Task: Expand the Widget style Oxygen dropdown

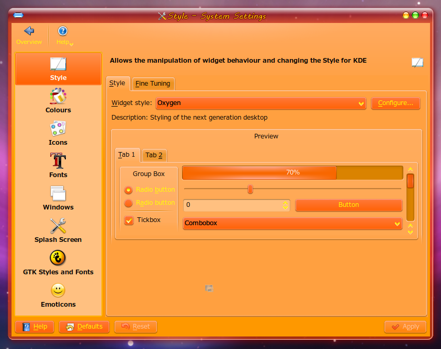Action: 261,103
